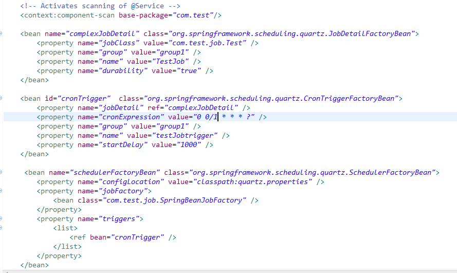Click the value "com.test.job.Test"
The width and height of the screenshot is (457, 273).
(x=207, y=43)
